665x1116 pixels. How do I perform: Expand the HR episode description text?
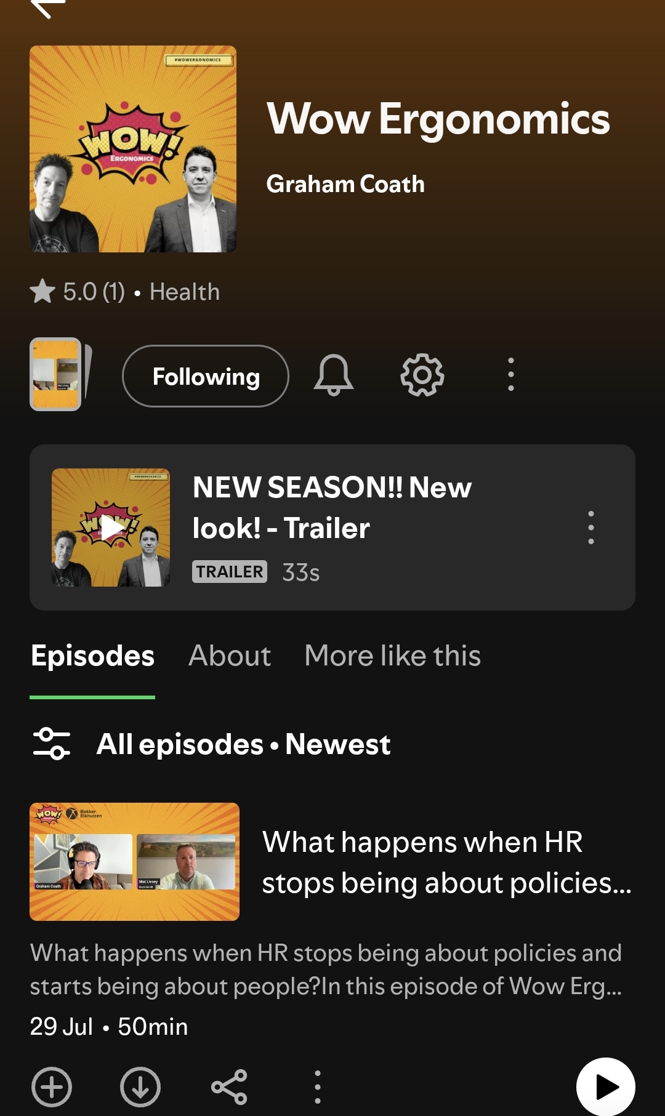tap(326, 969)
